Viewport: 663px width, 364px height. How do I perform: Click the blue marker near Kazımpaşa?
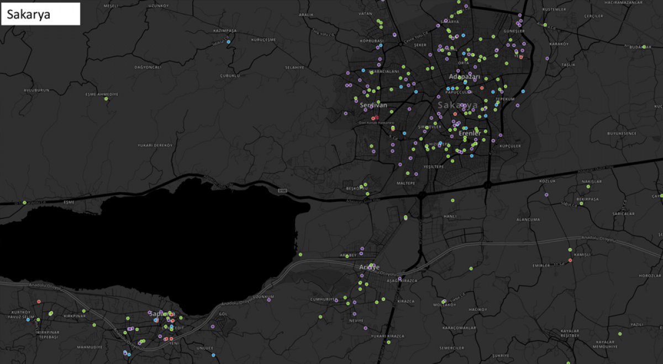[229, 42]
